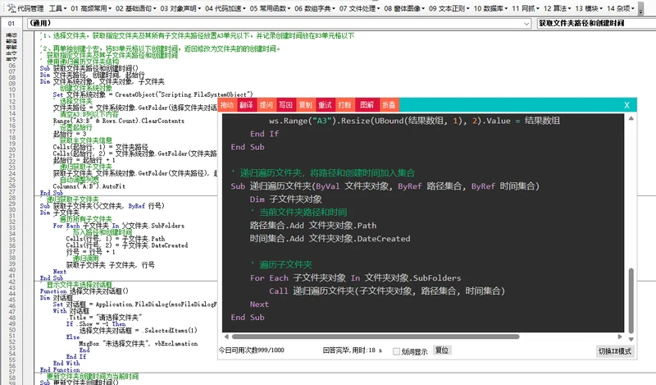Image resolution: width=656 pixels, height=385 pixels.
Task: Click the 写回 button in popup
Action: tap(285, 105)
